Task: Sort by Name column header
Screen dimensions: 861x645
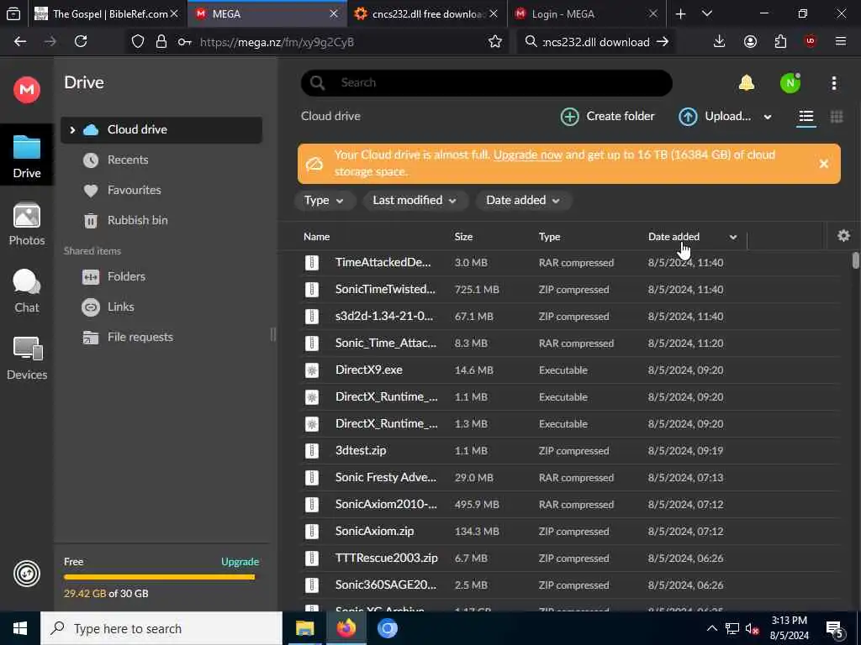Action: click(317, 236)
